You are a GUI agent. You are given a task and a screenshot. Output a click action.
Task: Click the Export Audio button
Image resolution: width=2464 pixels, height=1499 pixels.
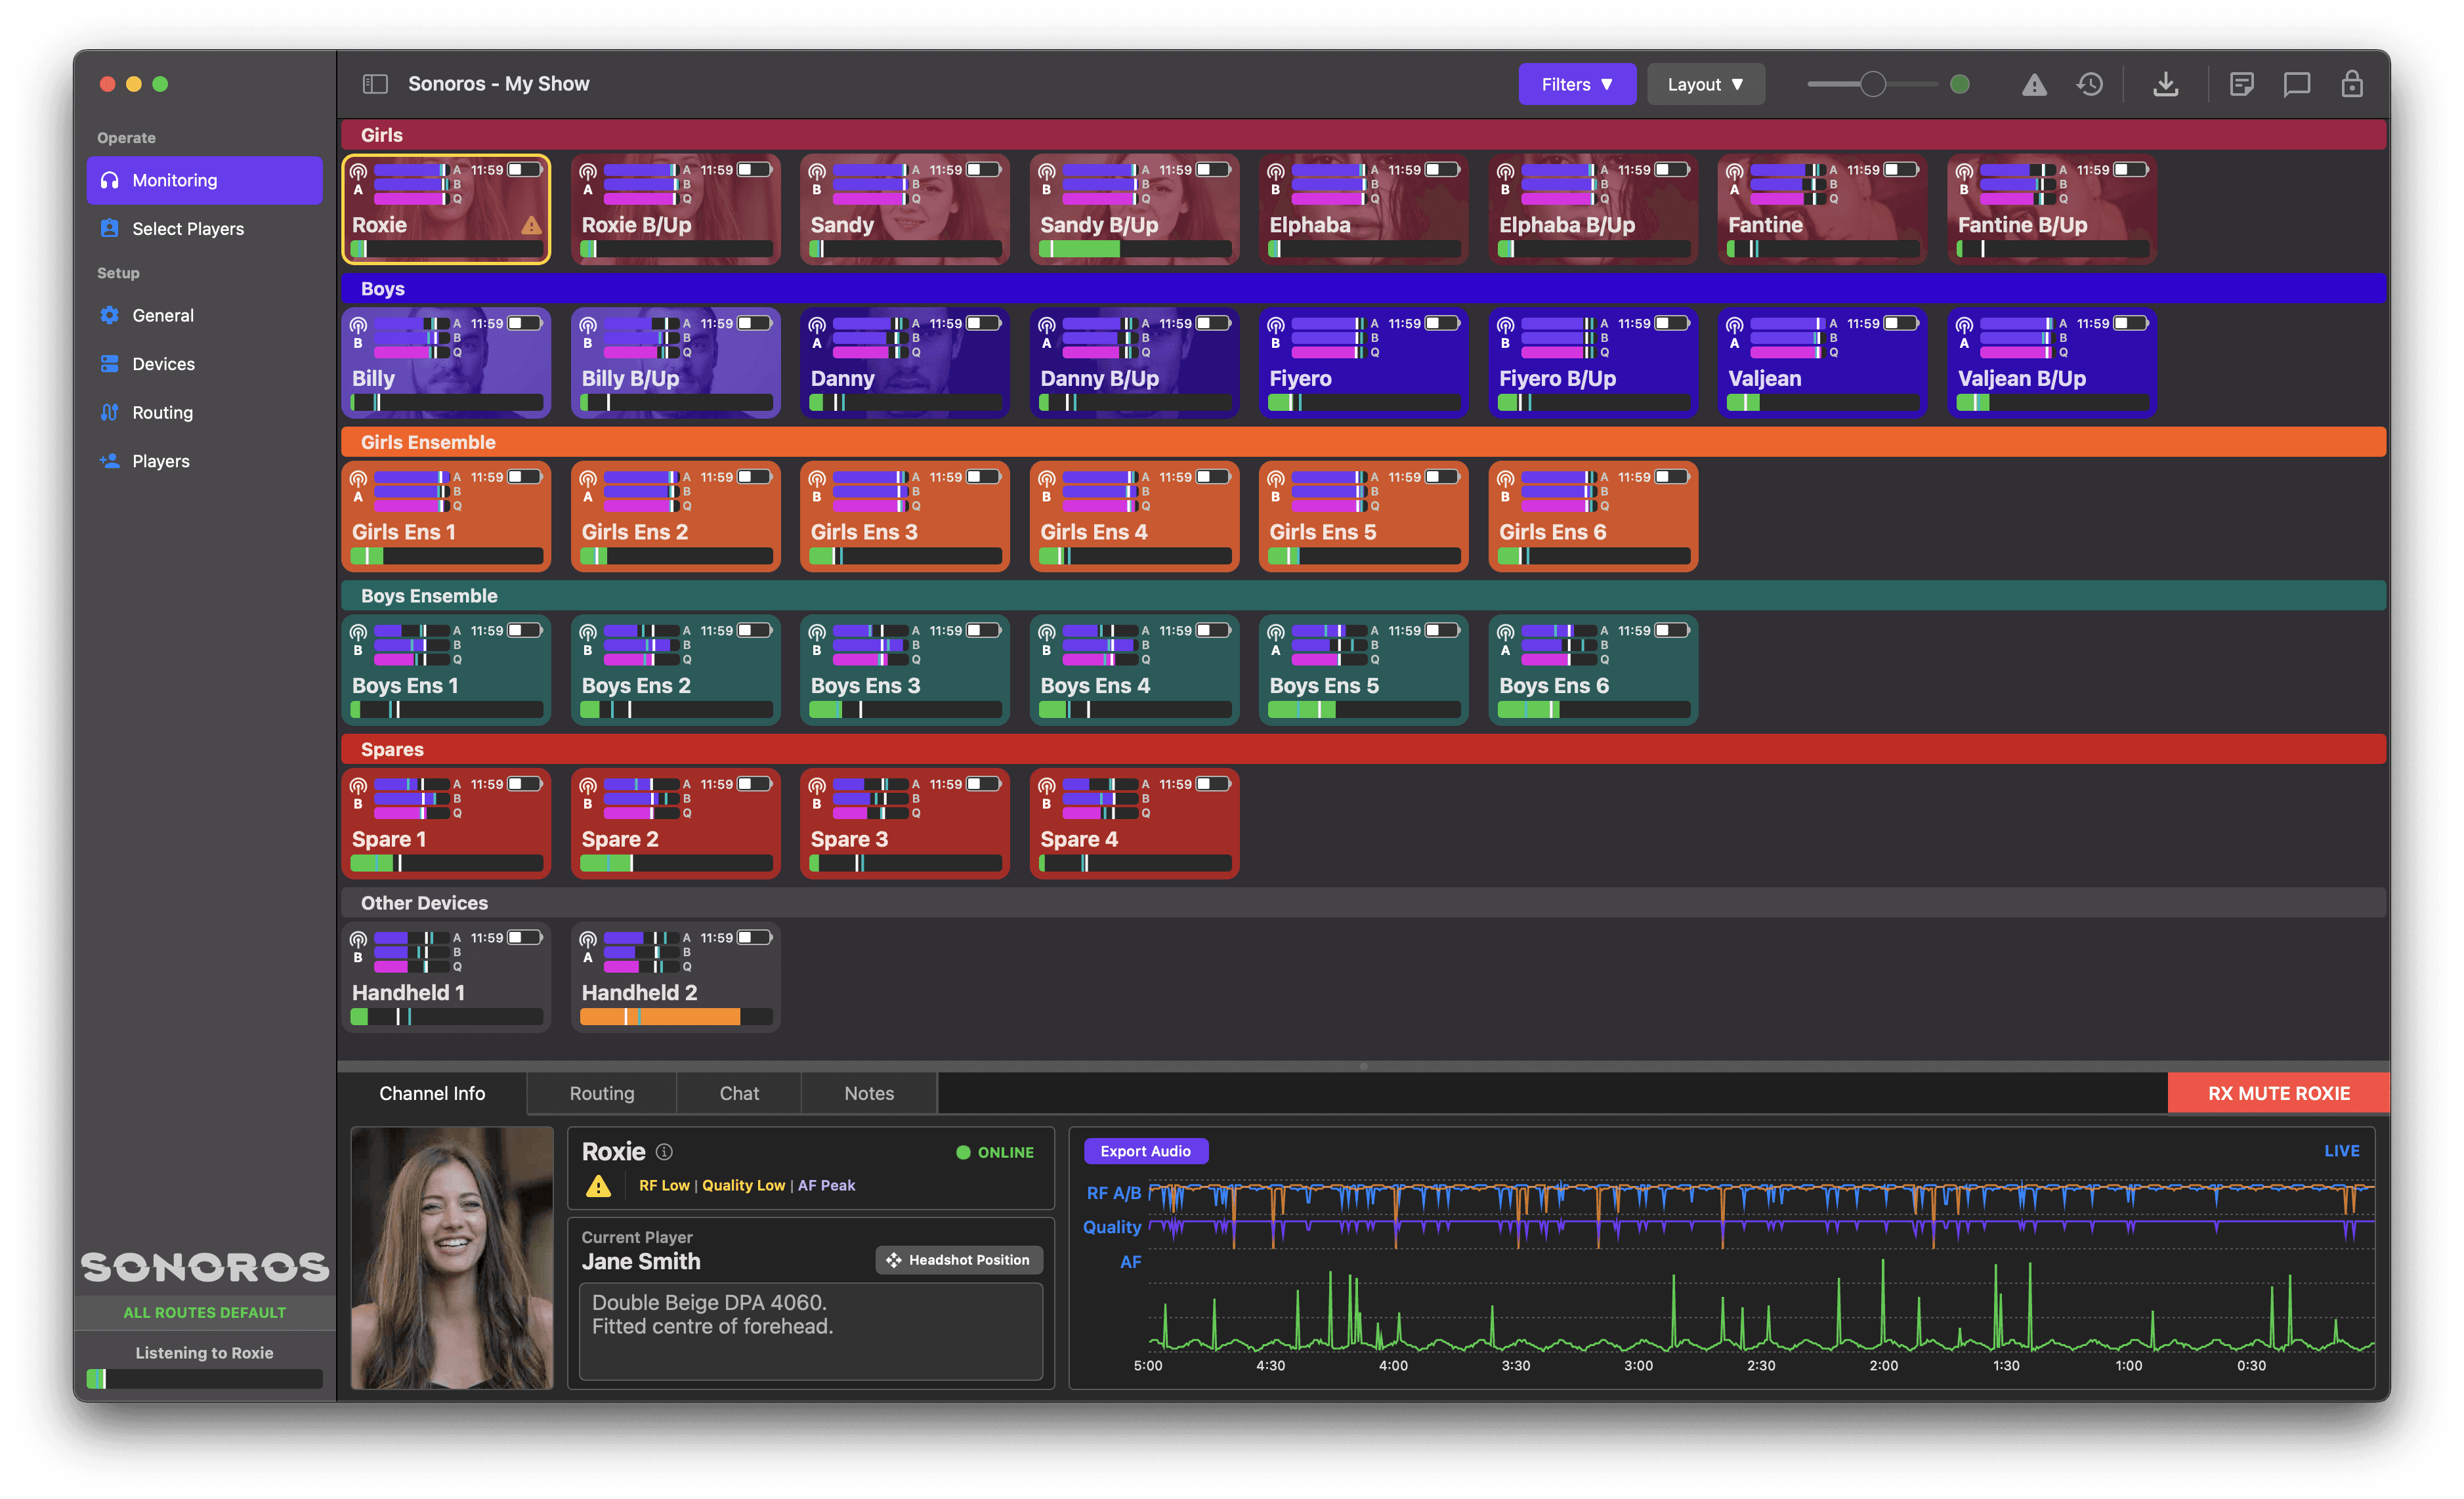tap(1145, 1151)
